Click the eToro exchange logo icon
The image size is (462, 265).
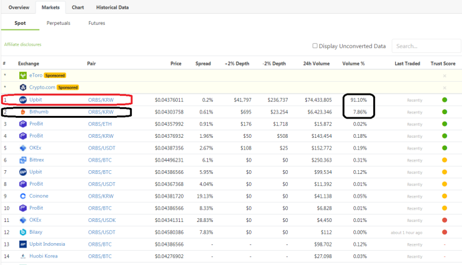(22, 75)
